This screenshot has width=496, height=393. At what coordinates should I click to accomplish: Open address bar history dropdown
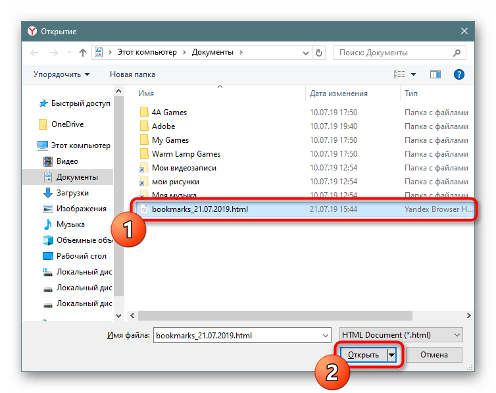[306, 53]
